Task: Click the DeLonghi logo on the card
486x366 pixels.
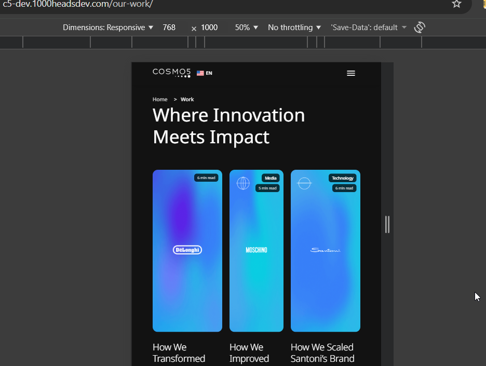Action: 187,250
